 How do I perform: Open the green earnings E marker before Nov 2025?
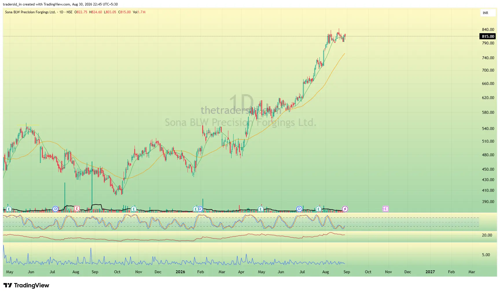coord(134,209)
